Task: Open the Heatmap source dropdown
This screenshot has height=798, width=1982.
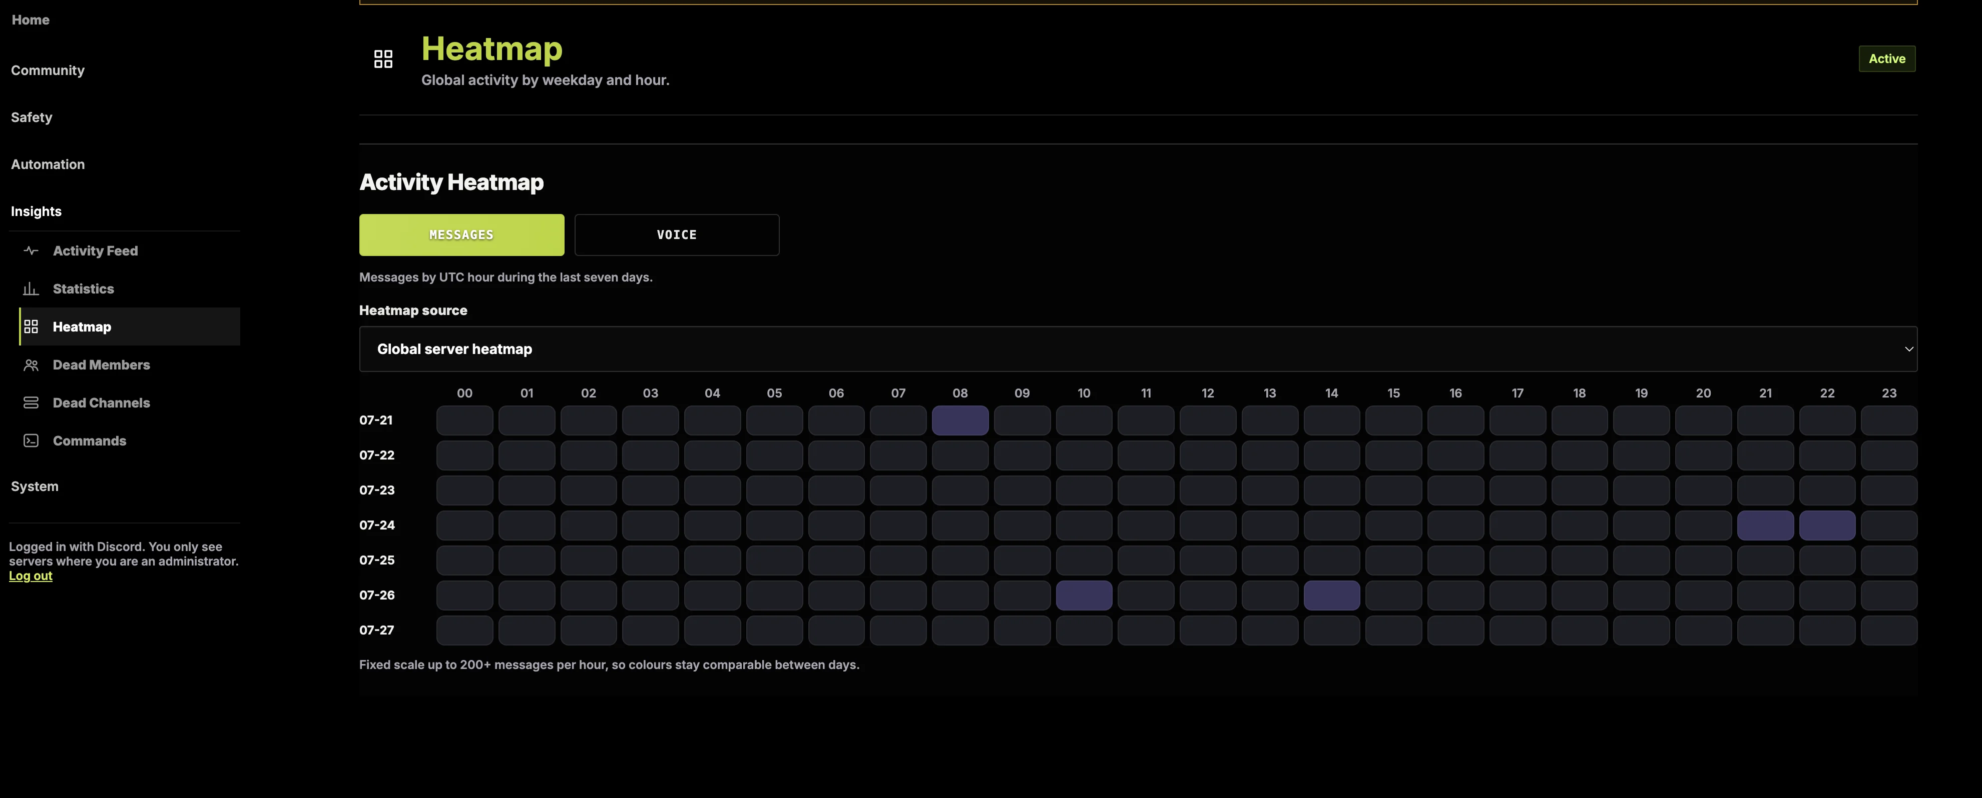Action: 1138,349
